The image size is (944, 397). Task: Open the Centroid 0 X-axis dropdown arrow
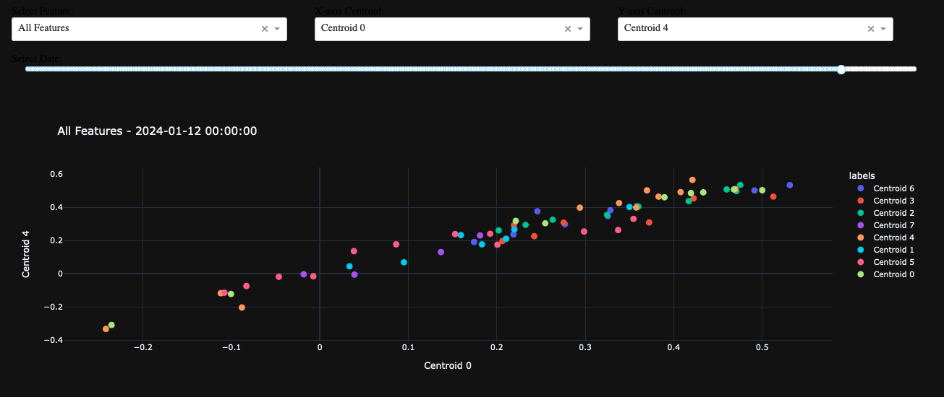[x=580, y=29]
